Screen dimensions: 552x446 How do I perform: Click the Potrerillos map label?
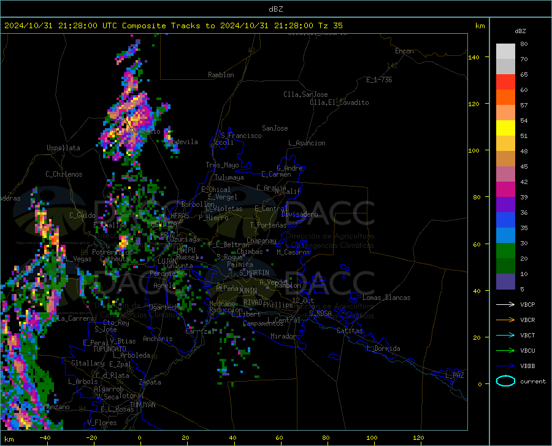[112, 252]
